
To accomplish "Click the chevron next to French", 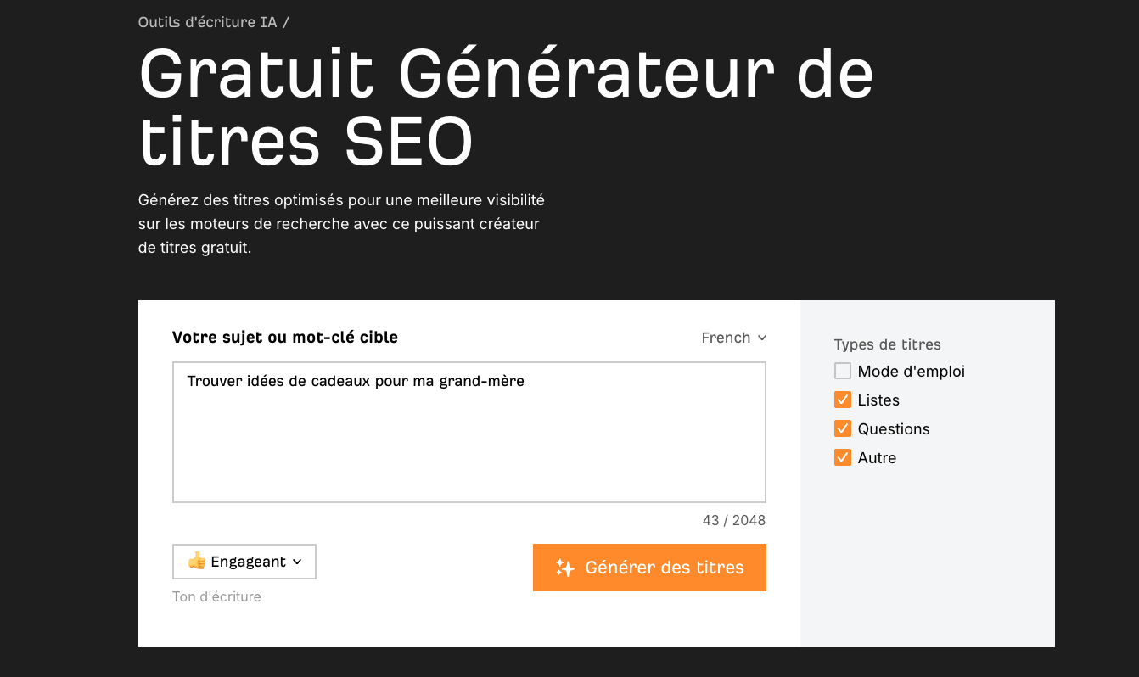I will pos(762,338).
